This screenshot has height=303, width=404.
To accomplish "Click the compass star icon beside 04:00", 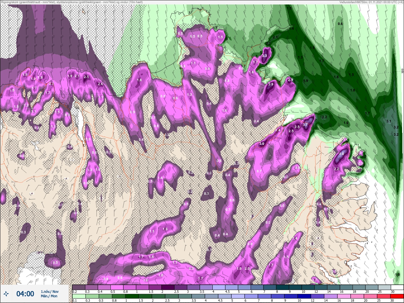I will coord(7,294).
